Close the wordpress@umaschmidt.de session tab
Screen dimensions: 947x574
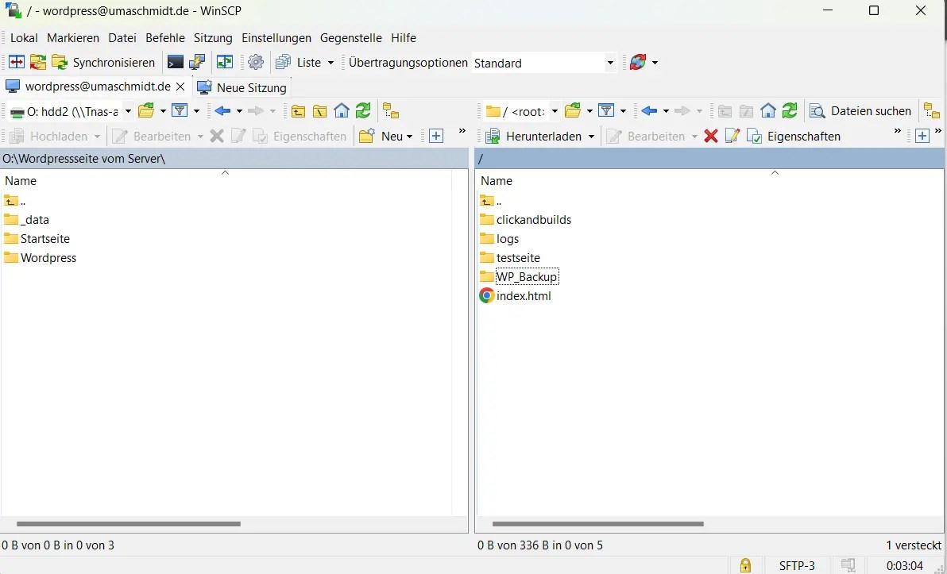(180, 87)
